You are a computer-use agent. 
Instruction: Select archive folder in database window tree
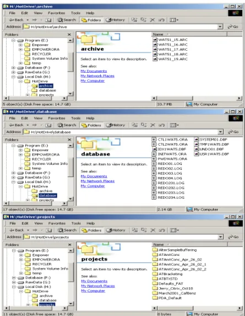click(46, 191)
